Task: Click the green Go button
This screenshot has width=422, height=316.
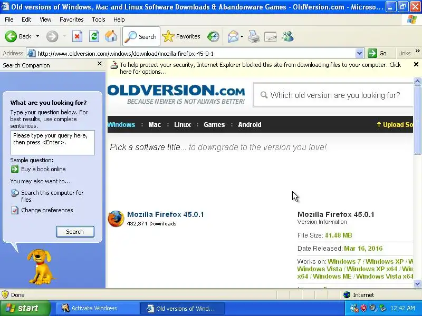Action: (x=377, y=53)
